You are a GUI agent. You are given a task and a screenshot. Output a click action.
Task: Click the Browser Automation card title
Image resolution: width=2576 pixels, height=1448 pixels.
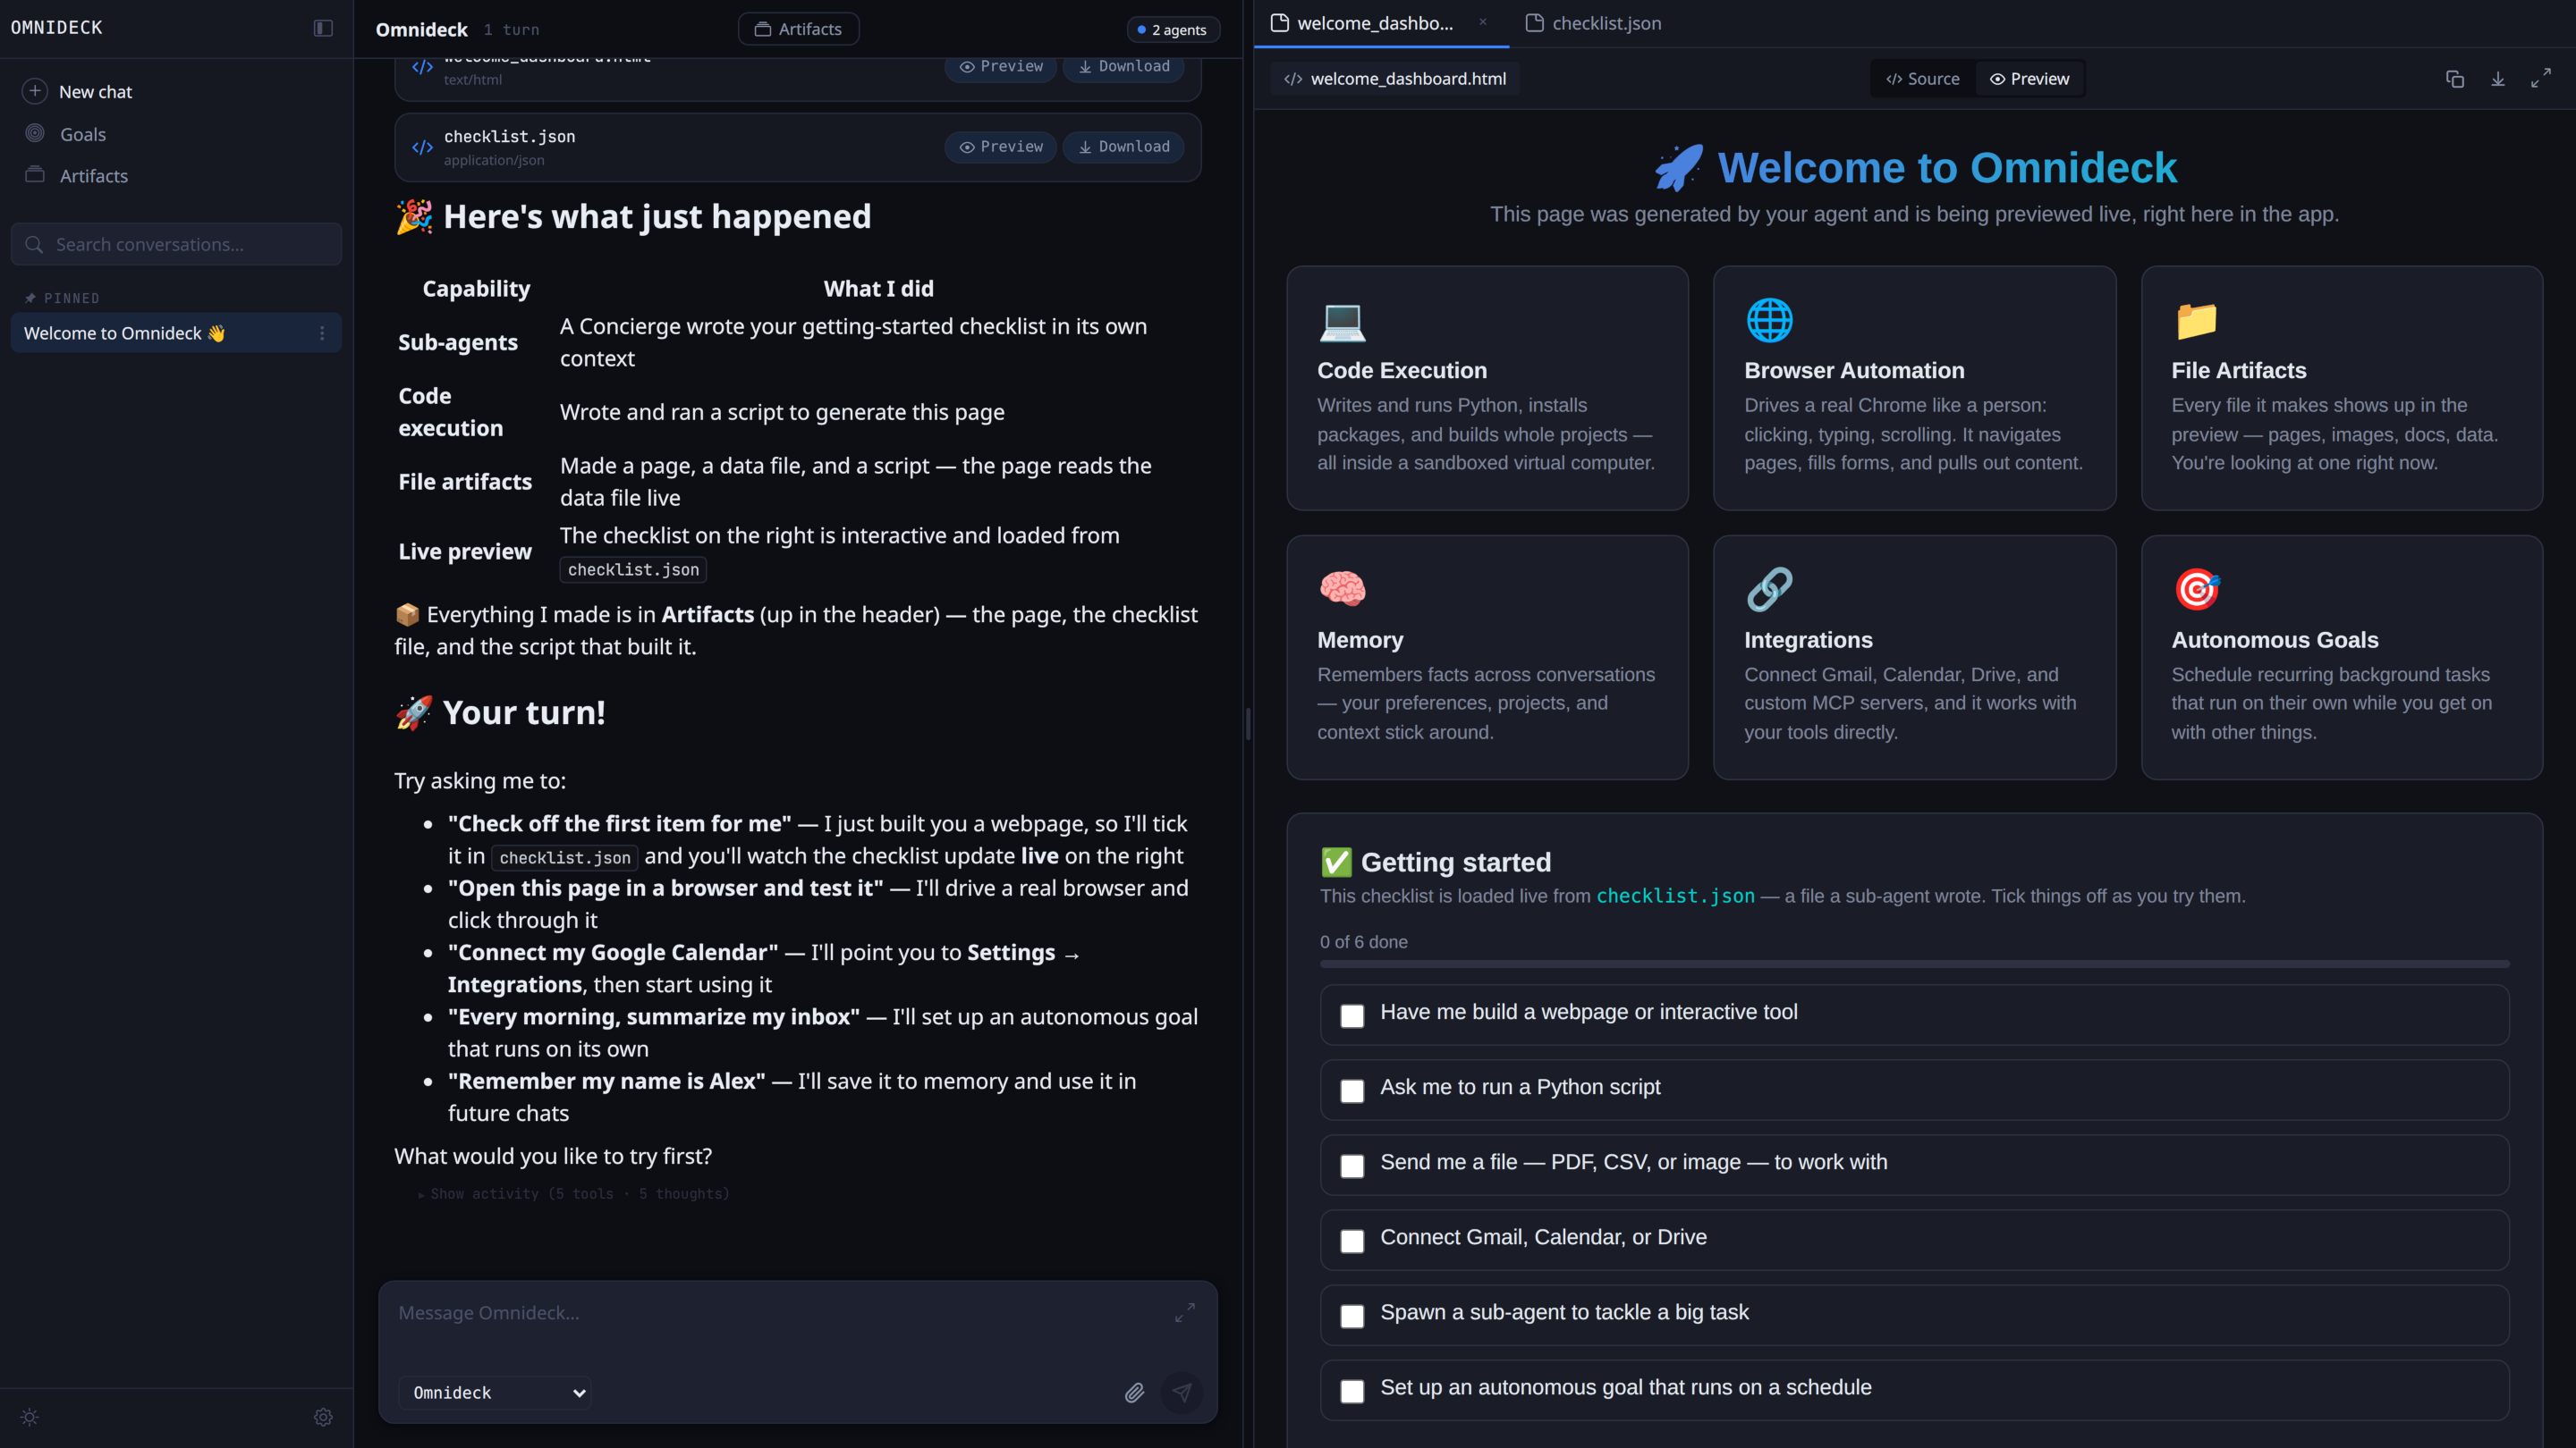click(1854, 371)
